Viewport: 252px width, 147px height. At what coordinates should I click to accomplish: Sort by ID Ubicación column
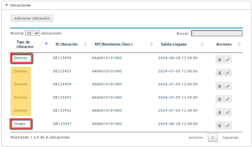66,44
